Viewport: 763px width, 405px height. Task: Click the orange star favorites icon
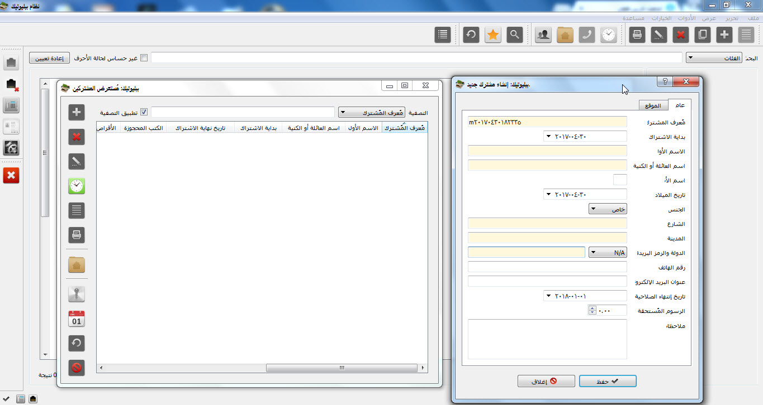coord(493,35)
